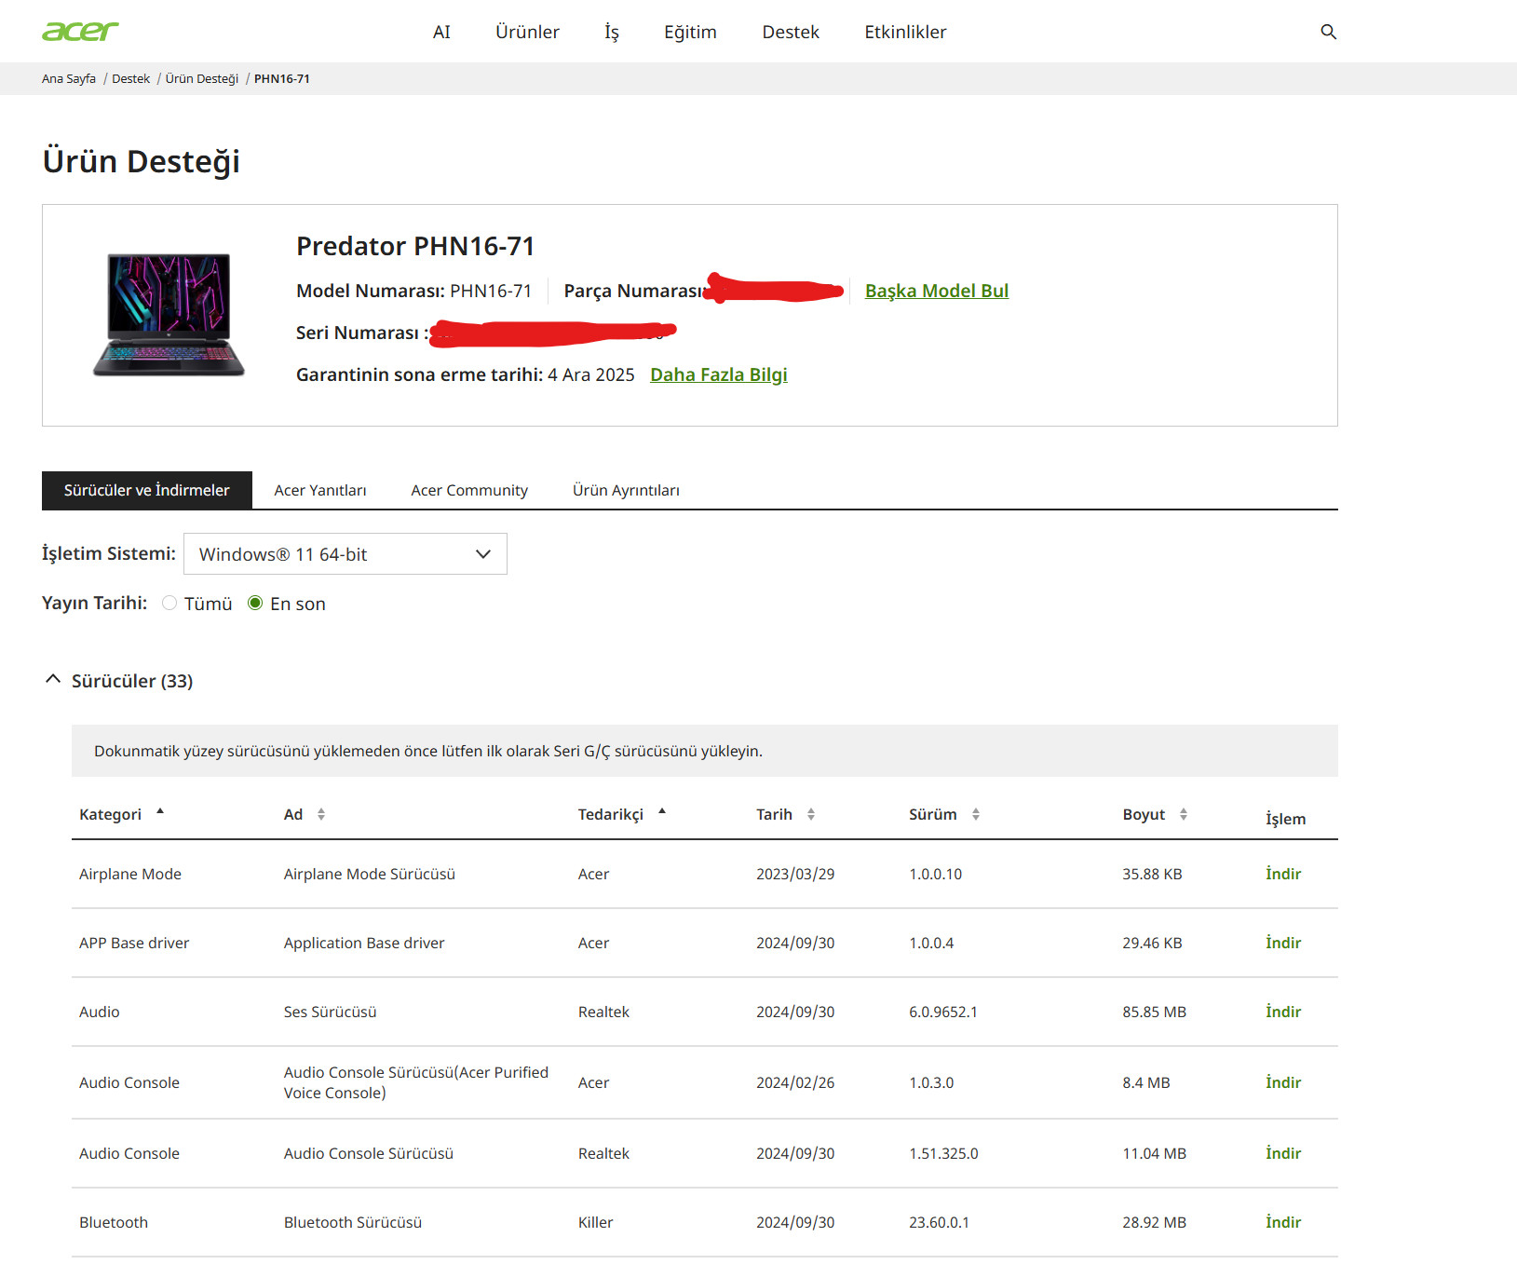Select the En son release date radio
The width and height of the screenshot is (1517, 1264).
tap(255, 604)
